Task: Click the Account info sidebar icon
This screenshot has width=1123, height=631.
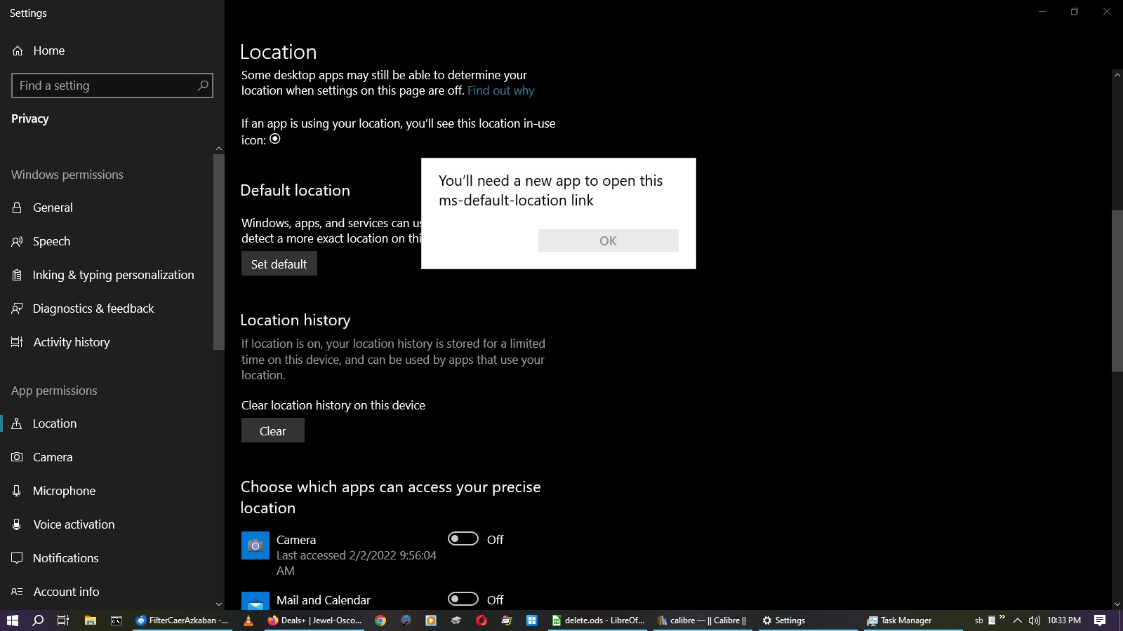Action: click(x=17, y=592)
